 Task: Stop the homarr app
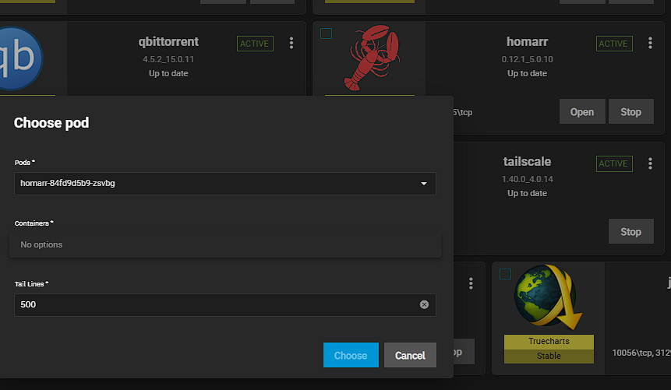(x=630, y=111)
